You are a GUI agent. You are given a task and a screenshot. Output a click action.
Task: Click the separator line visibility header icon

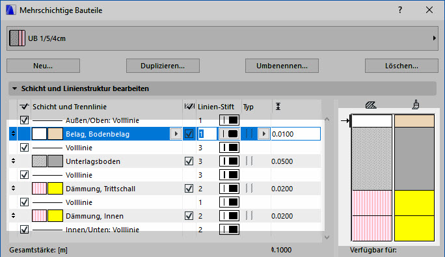(25, 107)
